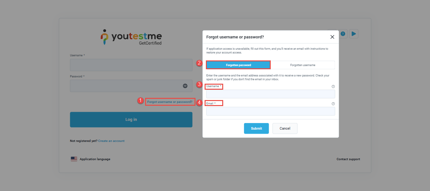Click the Cancel button in dialog
Image resolution: width=430 pixels, height=191 pixels.
[x=285, y=128]
